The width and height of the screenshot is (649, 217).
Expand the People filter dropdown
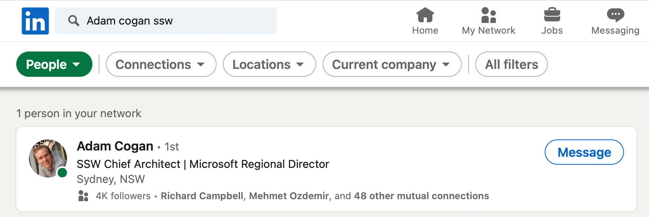54,64
